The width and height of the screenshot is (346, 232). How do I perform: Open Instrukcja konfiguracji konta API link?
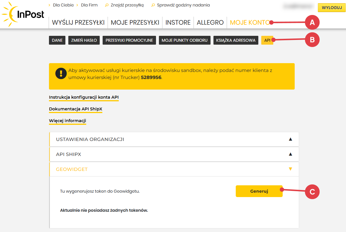pos(84,97)
